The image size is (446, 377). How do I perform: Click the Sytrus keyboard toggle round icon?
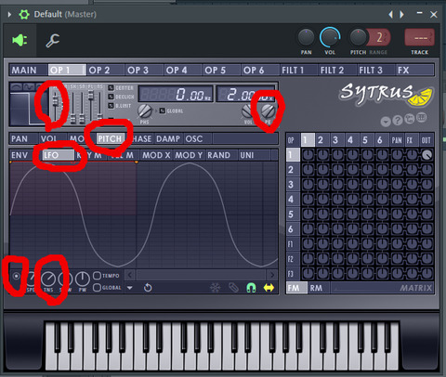tap(421, 117)
